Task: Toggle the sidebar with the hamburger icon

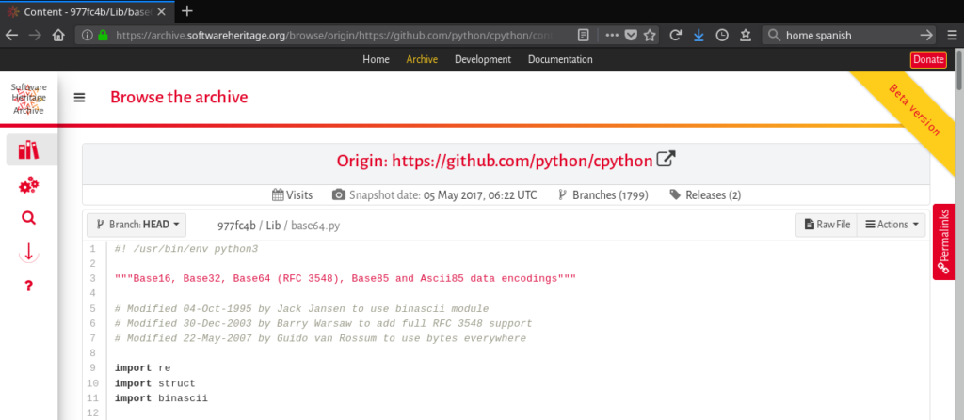Action: [80, 98]
